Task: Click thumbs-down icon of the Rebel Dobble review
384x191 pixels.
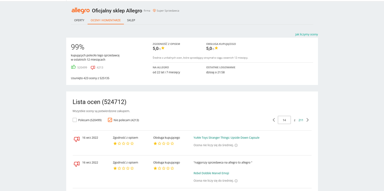Action: (76, 164)
